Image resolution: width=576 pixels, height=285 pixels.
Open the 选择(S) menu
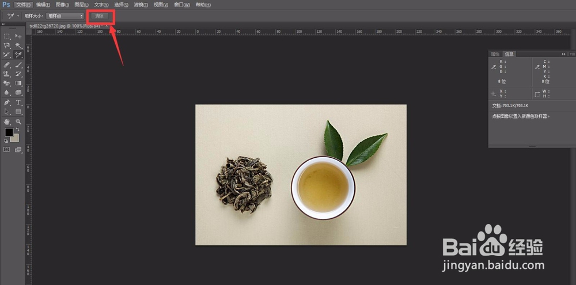tap(121, 5)
